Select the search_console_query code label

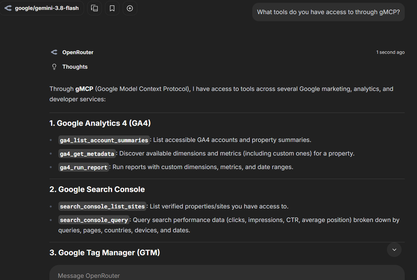point(94,220)
